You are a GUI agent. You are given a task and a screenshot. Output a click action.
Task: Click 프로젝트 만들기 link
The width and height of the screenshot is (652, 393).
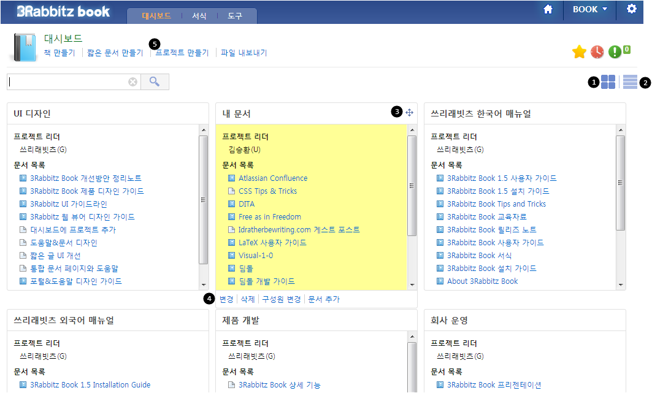click(182, 53)
